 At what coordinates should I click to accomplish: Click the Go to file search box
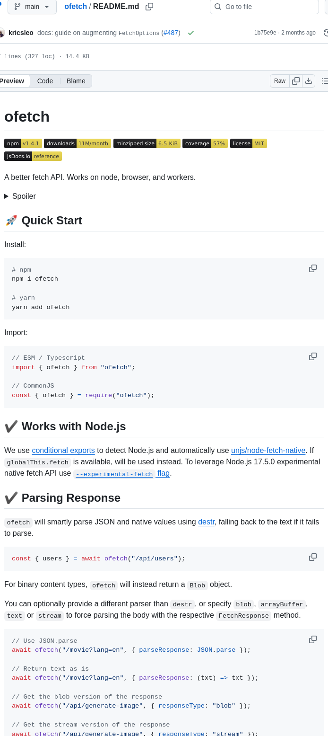click(264, 7)
